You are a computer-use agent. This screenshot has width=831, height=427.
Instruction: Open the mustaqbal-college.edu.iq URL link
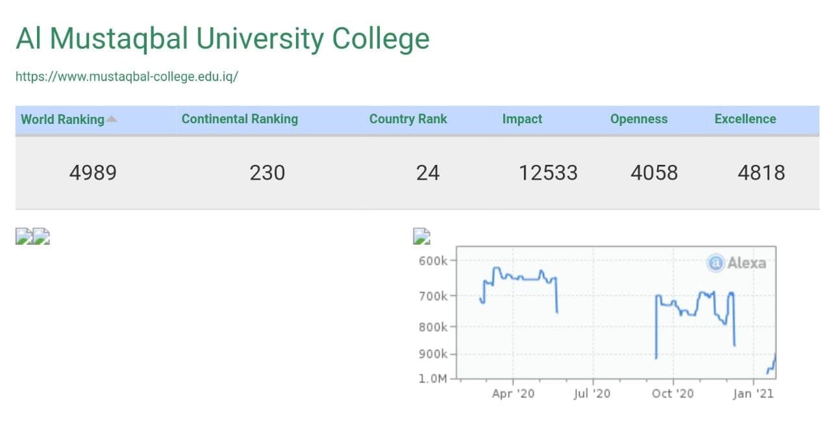(127, 77)
